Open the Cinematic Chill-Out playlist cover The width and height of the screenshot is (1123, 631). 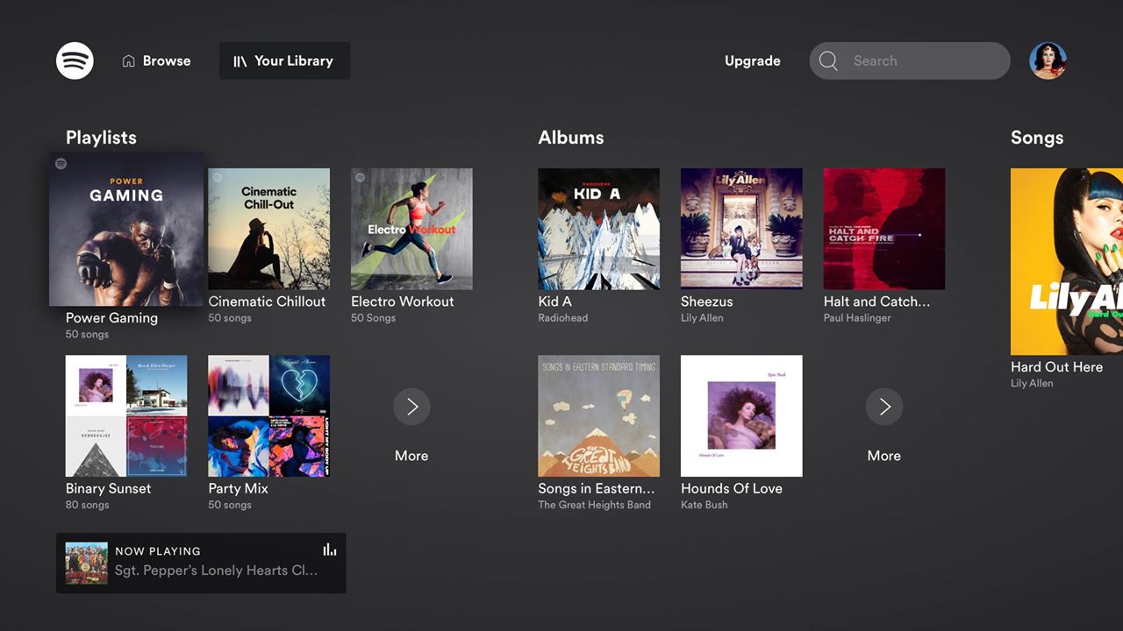269,229
